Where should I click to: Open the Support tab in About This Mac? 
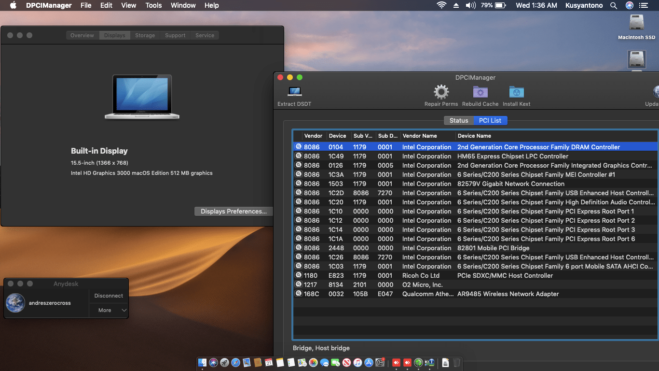pyautogui.click(x=175, y=35)
